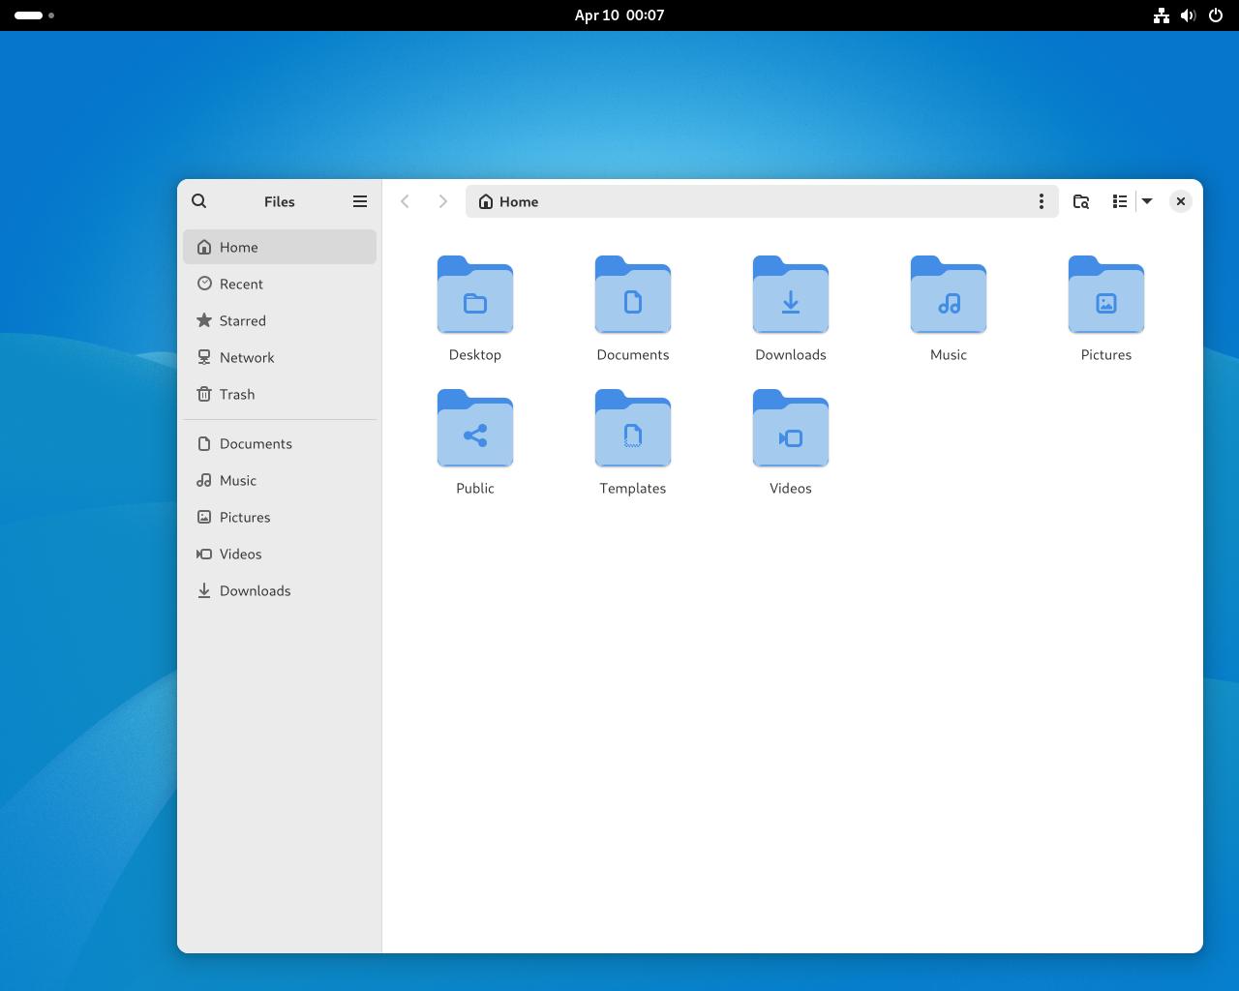Image resolution: width=1239 pixels, height=991 pixels.
Task: Click the search everywhere folder icon
Action: coord(1081,201)
